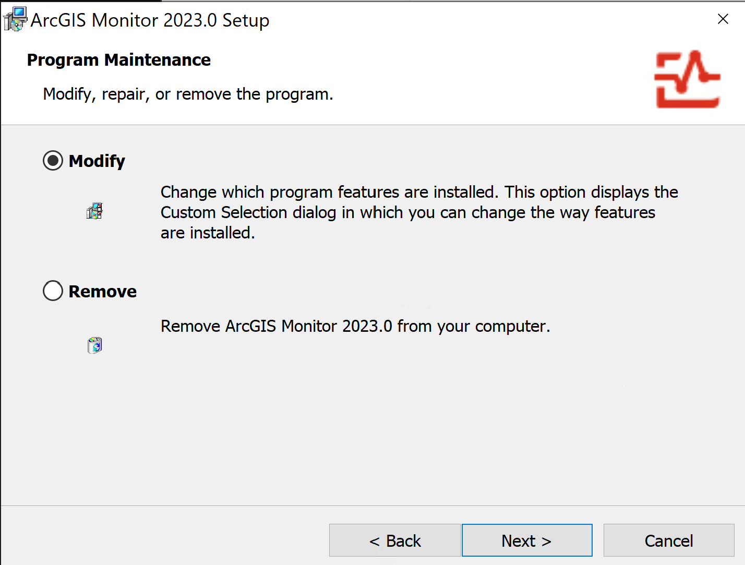Click the Remove uninstall recycler icon

point(94,345)
